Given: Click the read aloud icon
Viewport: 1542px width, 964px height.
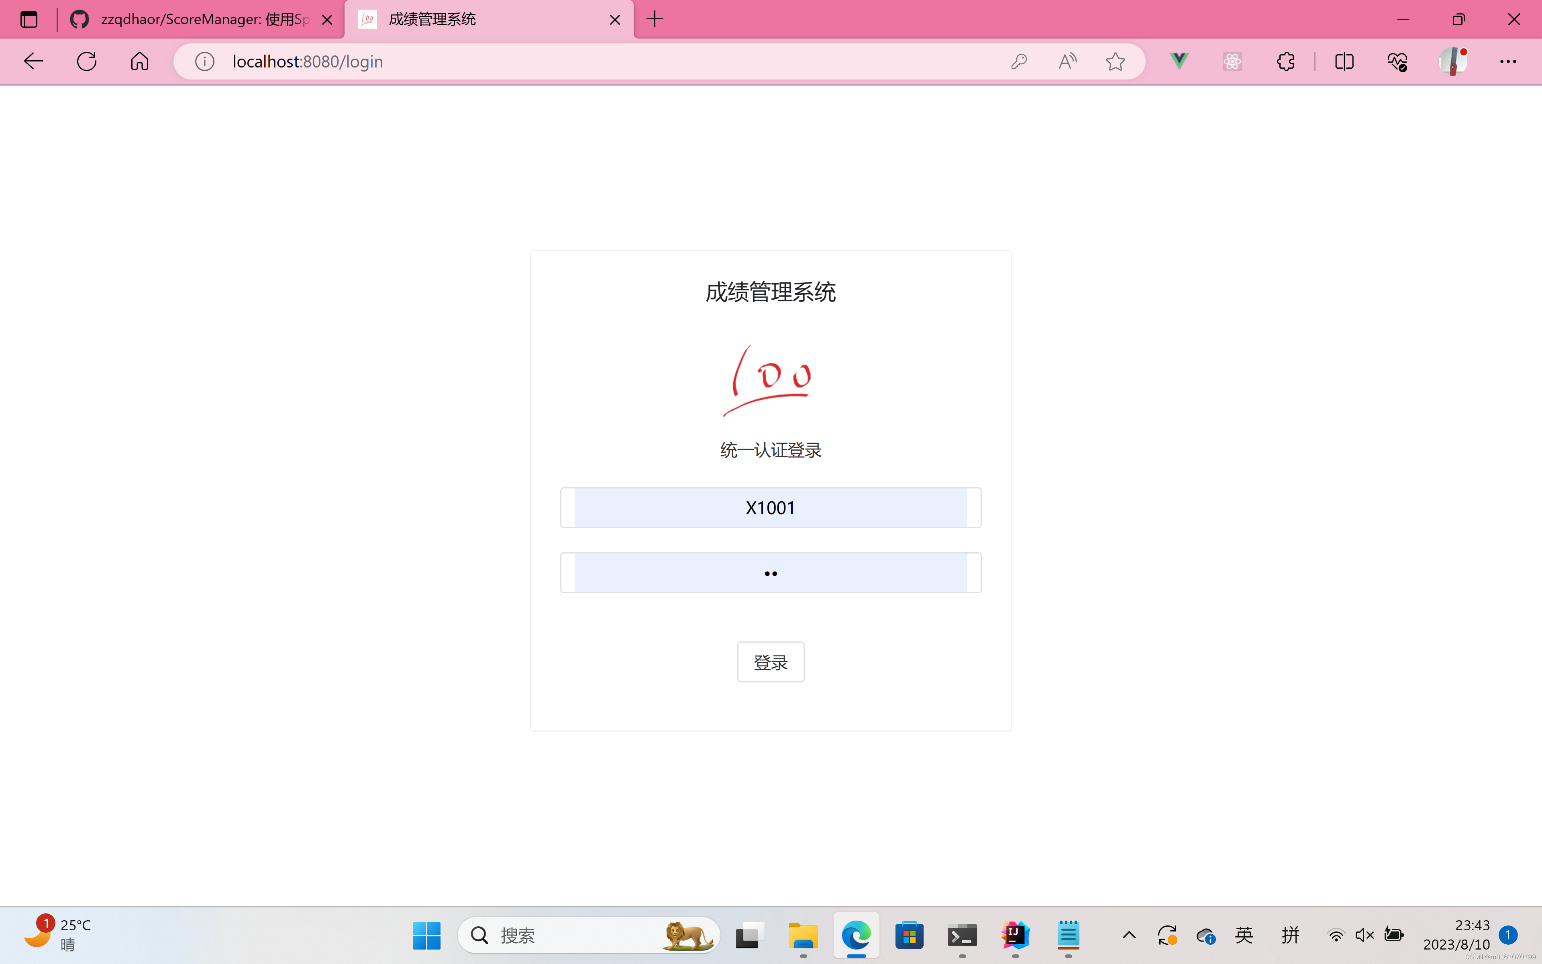Looking at the screenshot, I should [1067, 61].
